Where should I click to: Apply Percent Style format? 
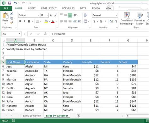tap(101, 21)
